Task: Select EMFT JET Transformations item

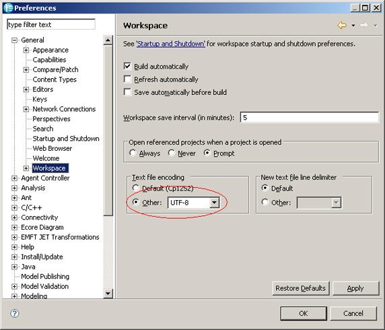Action: coord(60,237)
